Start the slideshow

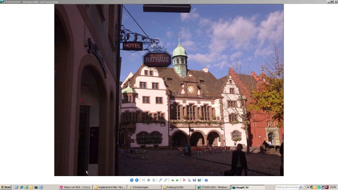[x=154, y=180]
